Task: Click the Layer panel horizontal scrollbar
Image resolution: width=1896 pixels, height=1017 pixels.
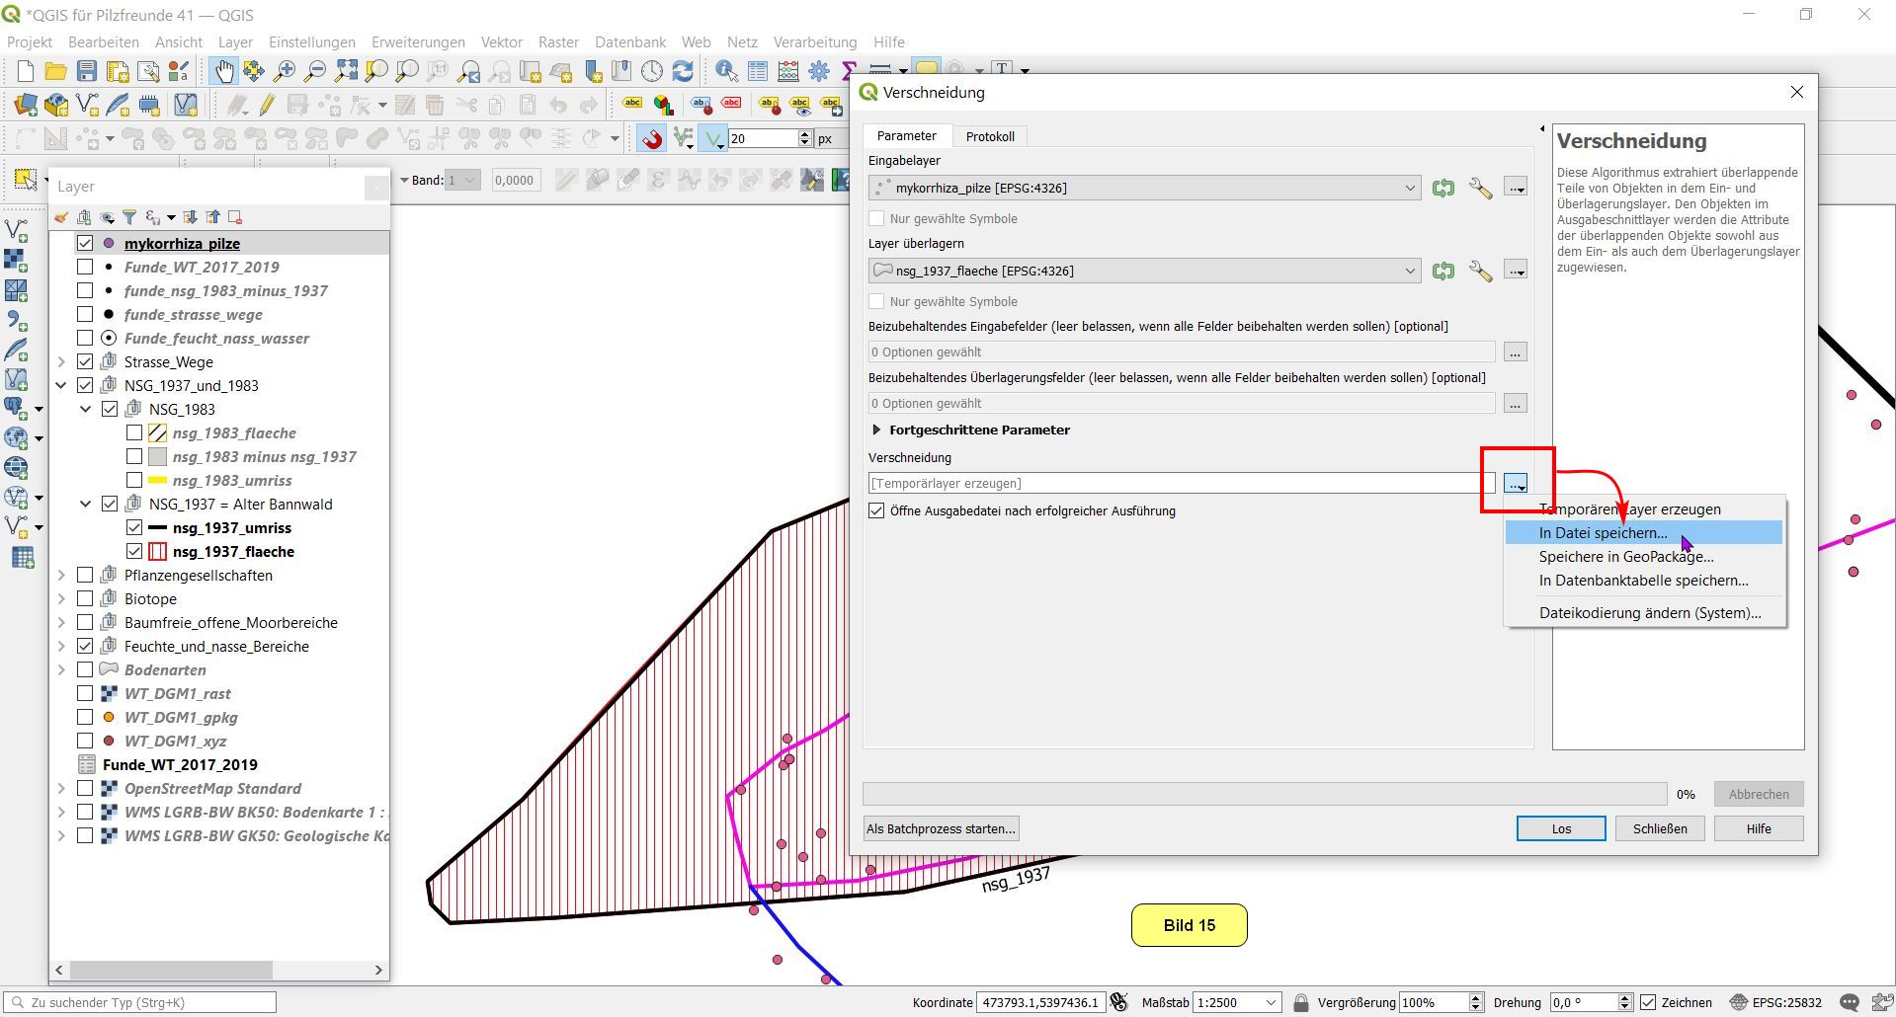Action: [x=171, y=971]
